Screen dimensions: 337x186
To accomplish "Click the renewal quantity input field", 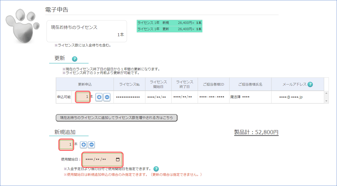I will (83, 97).
